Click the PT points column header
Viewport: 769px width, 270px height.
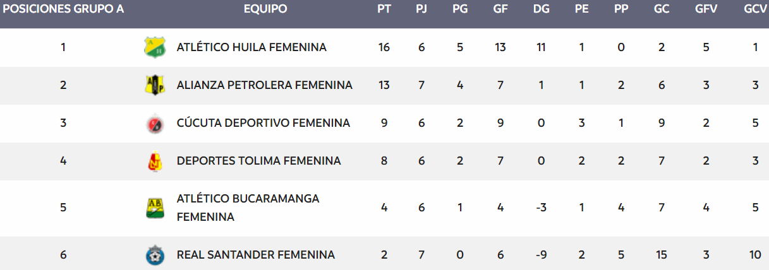[x=384, y=9]
